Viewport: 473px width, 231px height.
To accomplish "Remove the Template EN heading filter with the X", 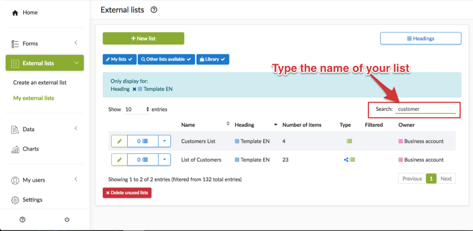I will pyautogui.click(x=134, y=90).
